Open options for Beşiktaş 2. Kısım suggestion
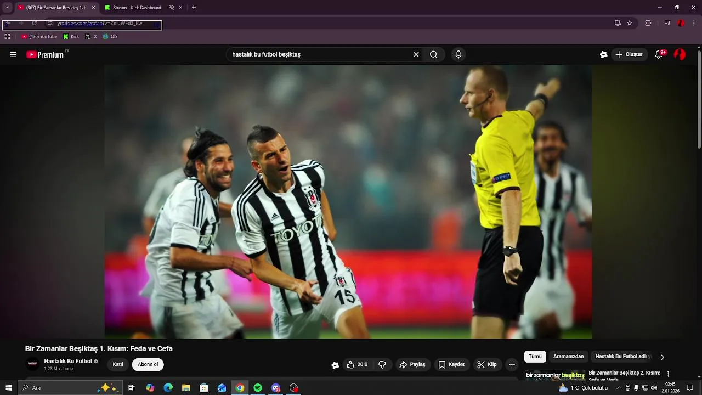Screen dimensions: 702x395 coord(668,374)
